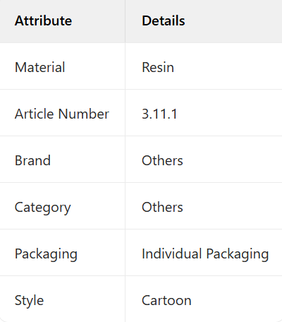
Task: Click the word Number in Article Number
Action: pos(84,114)
